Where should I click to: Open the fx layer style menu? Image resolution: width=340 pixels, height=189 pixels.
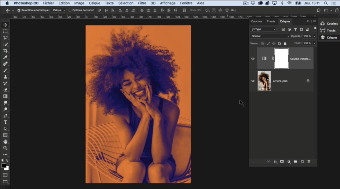[x=275, y=162]
